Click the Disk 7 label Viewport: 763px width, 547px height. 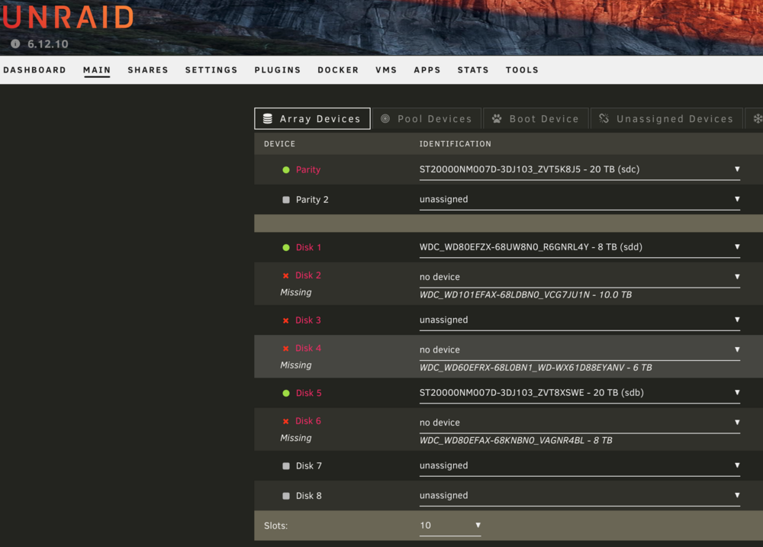coord(308,465)
